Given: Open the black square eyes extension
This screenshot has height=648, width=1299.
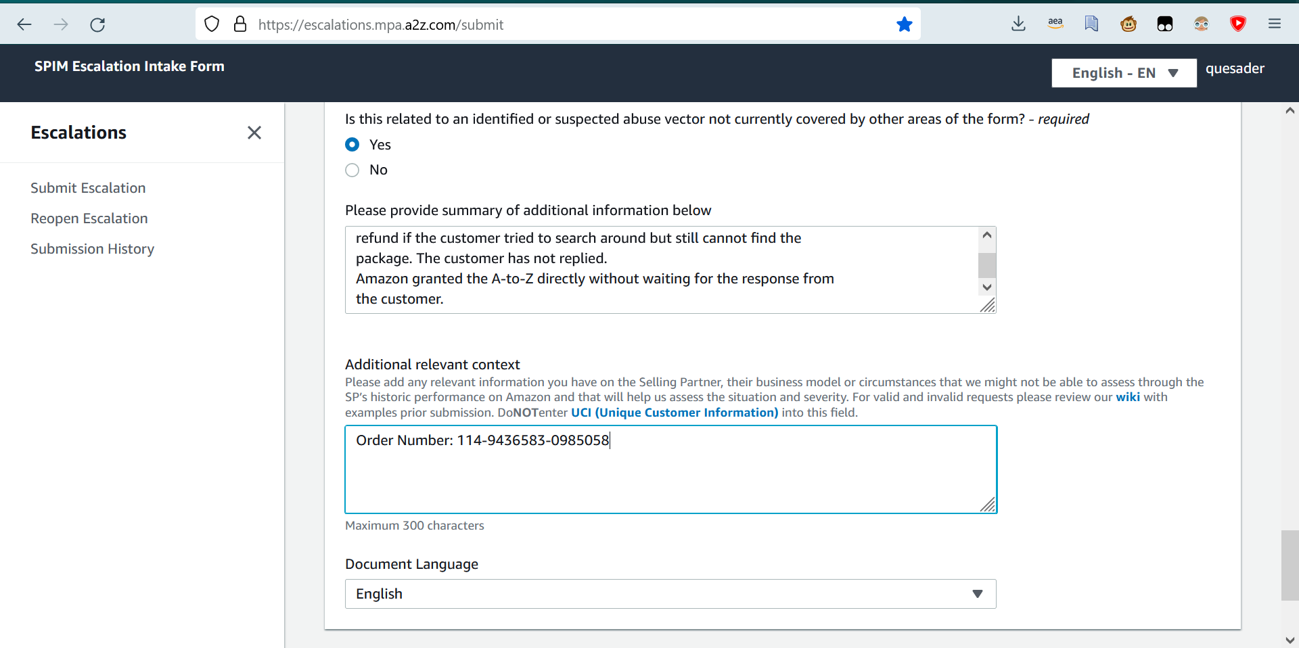Looking at the screenshot, I should 1165,24.
